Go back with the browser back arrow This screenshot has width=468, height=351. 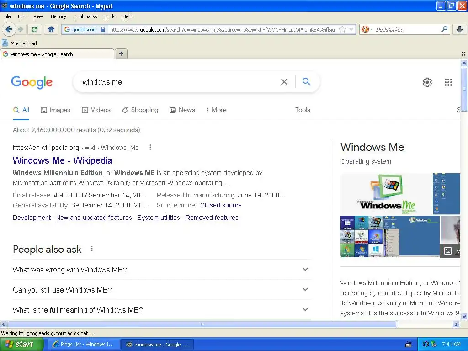[9, 29]
